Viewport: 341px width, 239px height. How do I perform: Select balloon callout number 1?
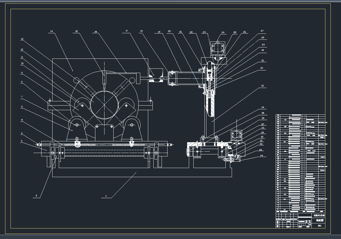[106, 196]
